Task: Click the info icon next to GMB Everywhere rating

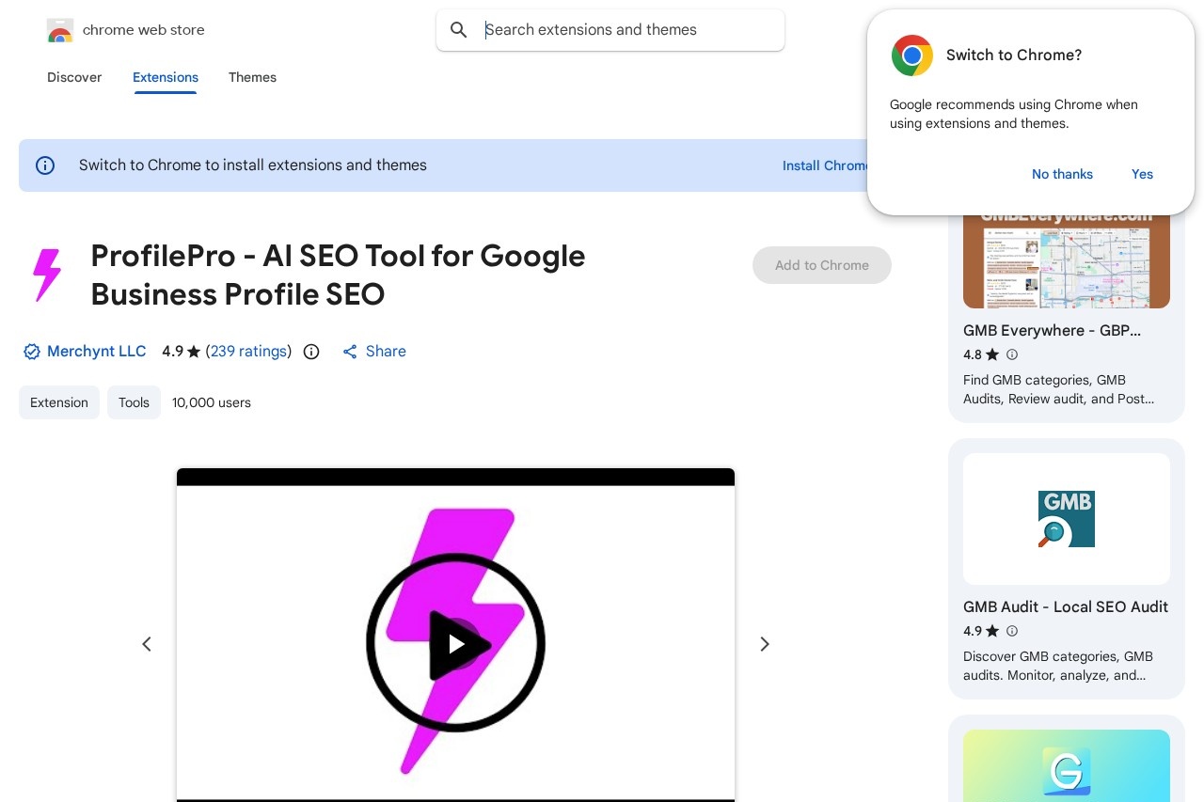Action: pyautogui.click(x=1012, y=354)
